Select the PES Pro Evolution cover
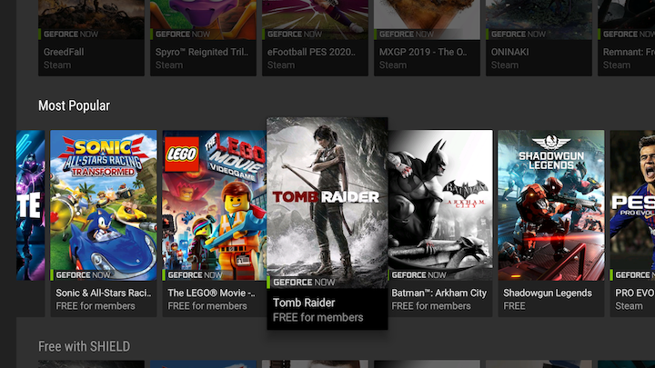The height and width of the screenshot is (368, 655). click(632, 205)
